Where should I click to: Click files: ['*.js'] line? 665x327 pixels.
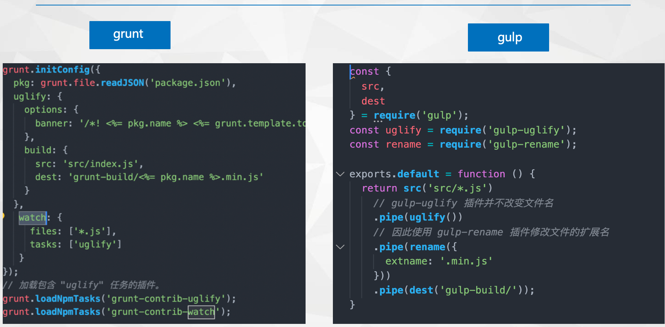click(73, 231)
